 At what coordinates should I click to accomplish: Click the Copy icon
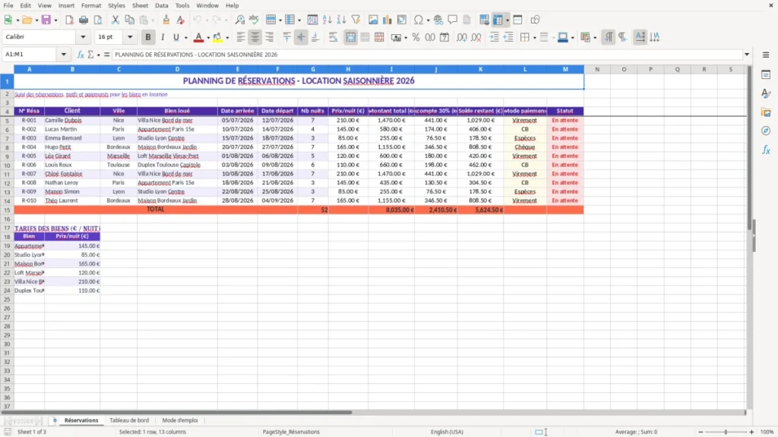[x=129, y=20]
